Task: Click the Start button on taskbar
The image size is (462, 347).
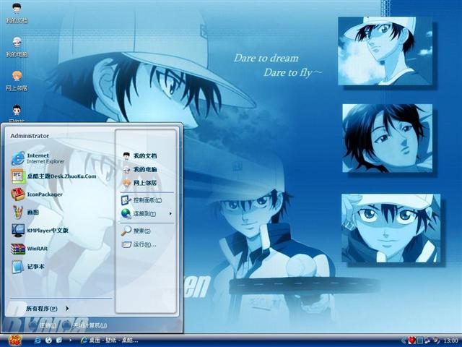Action: (14, 340)
